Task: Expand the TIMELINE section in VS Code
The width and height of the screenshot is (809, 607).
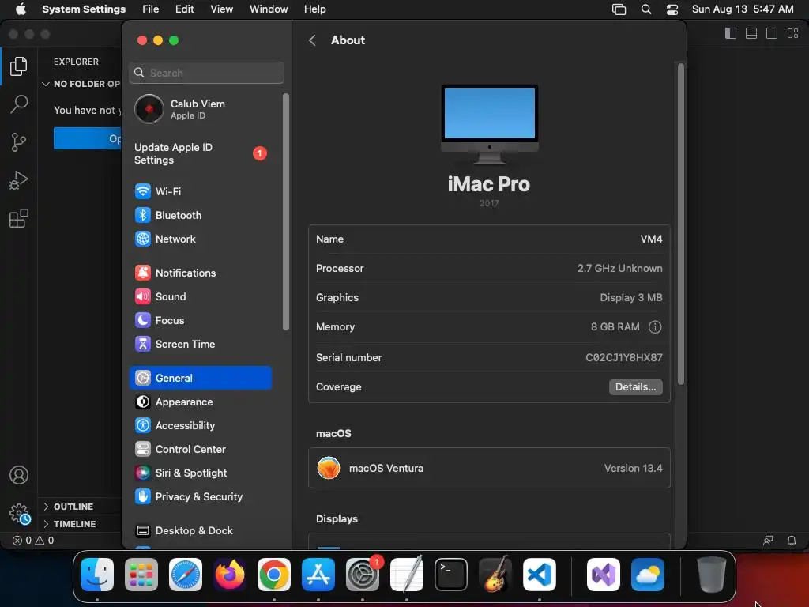Action: tap(80, 523)
